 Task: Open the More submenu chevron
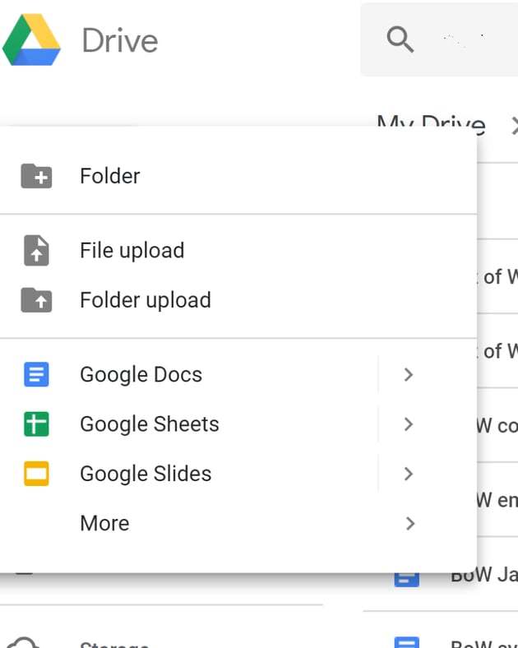click(x=409, y=523)
